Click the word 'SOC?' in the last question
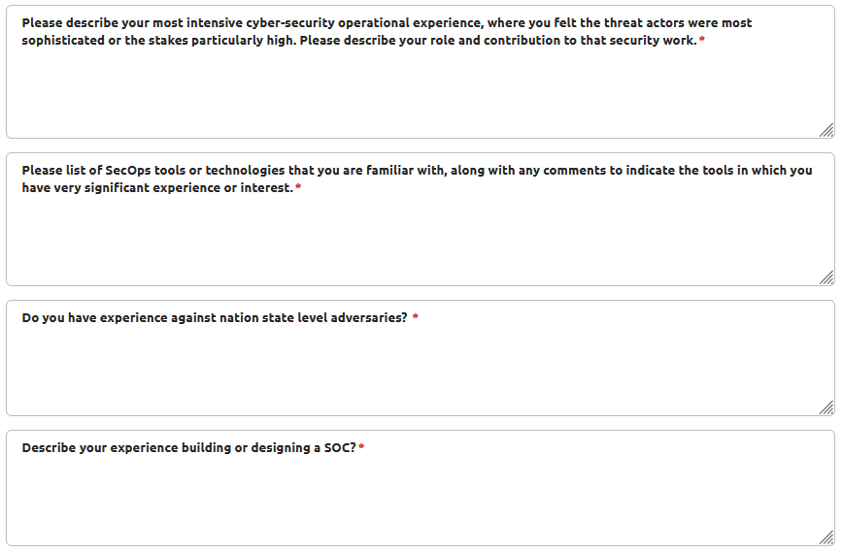 340,447
